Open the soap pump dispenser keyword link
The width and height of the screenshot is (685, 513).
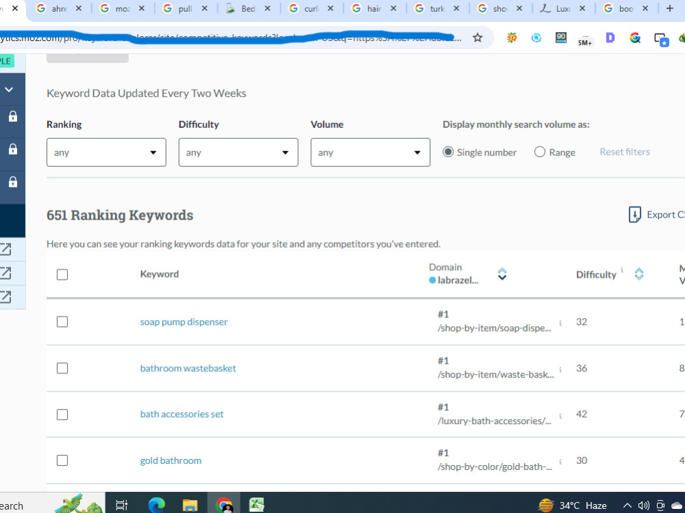(184, 322)
